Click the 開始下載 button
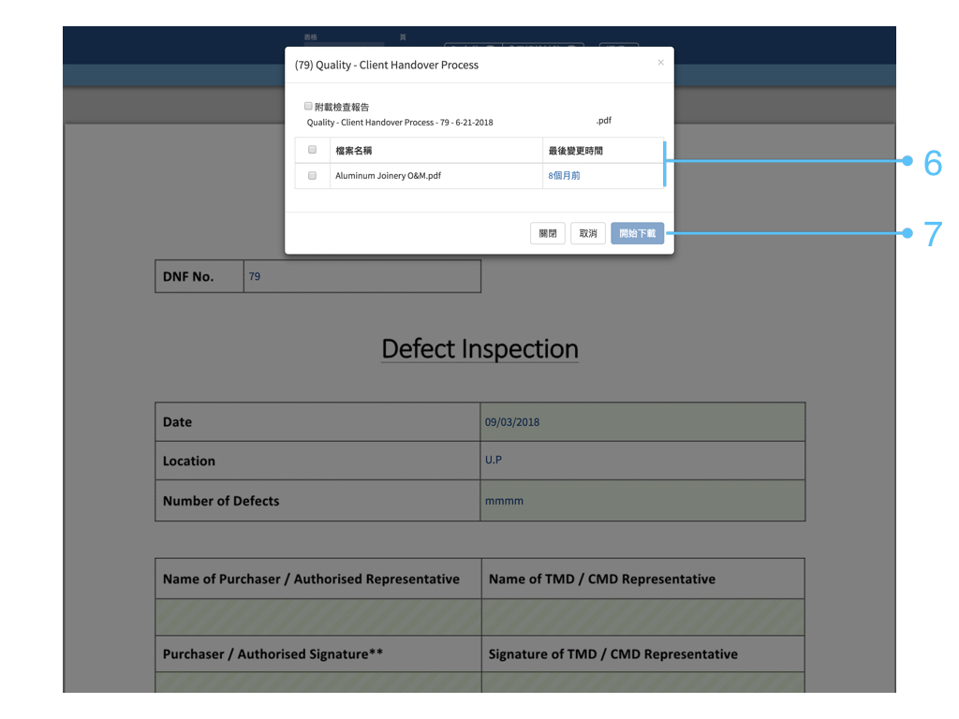 click(637, 233)
